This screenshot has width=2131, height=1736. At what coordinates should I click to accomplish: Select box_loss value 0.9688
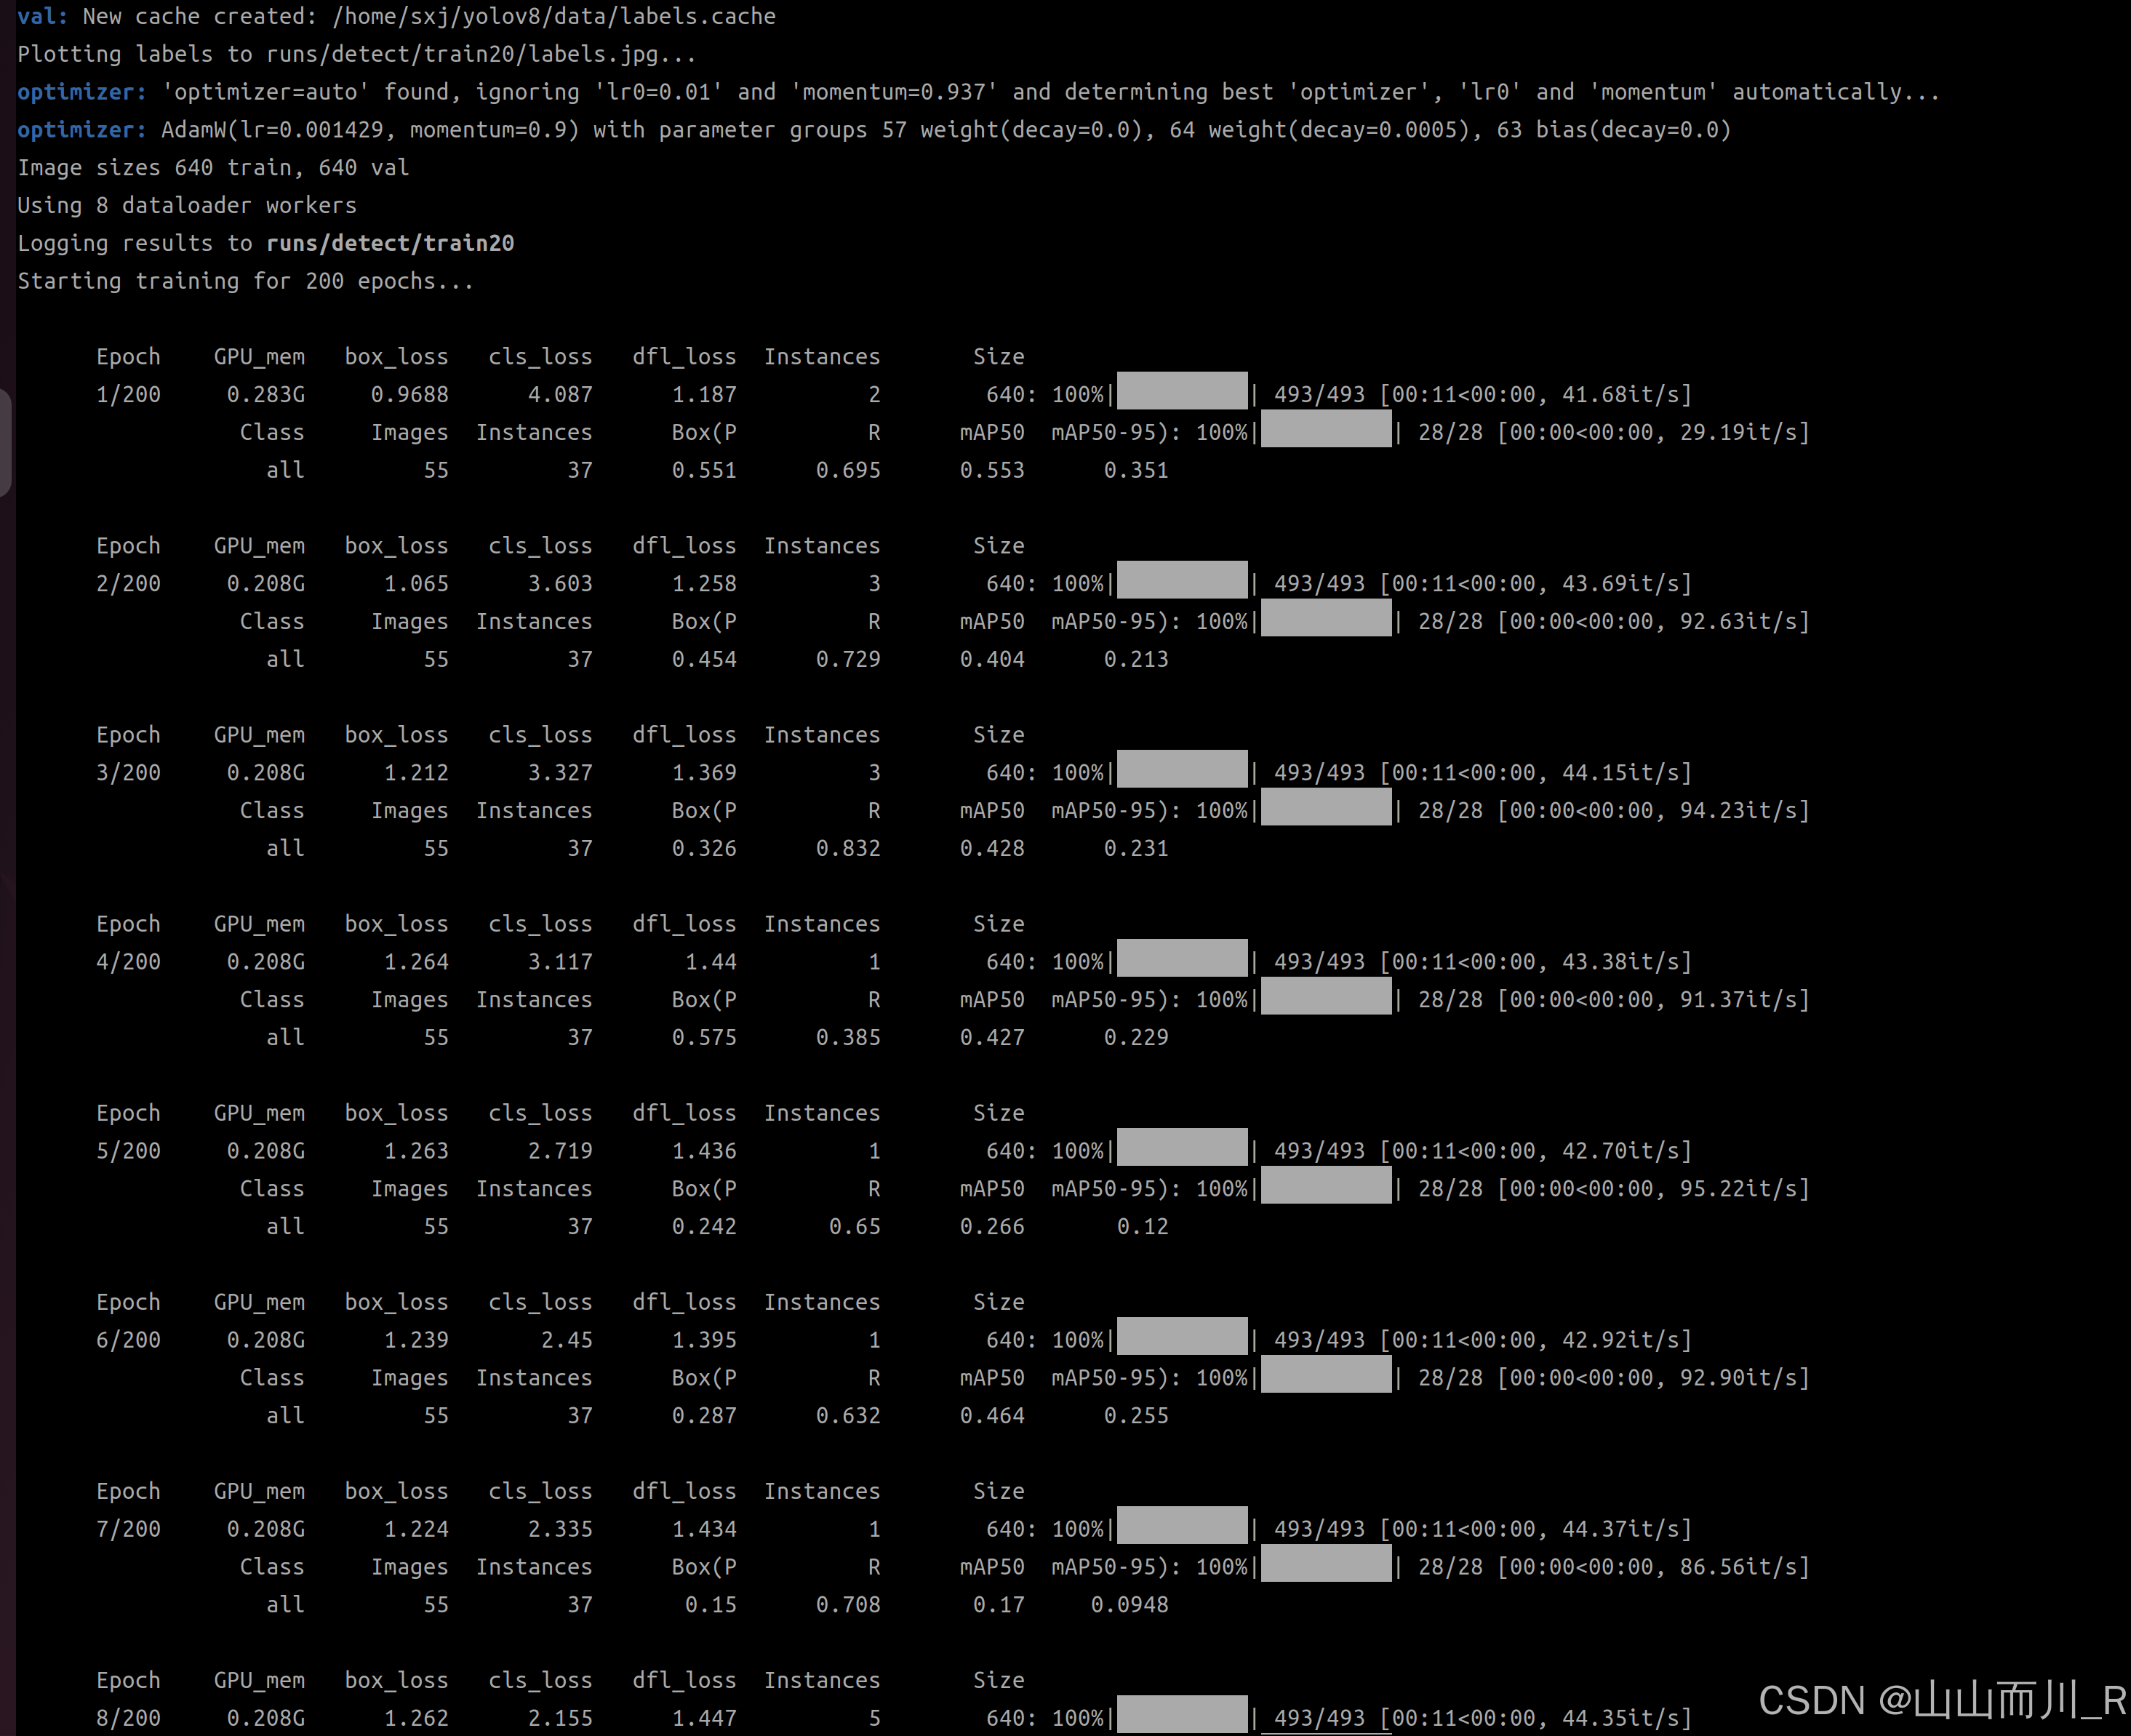[409, 395]
